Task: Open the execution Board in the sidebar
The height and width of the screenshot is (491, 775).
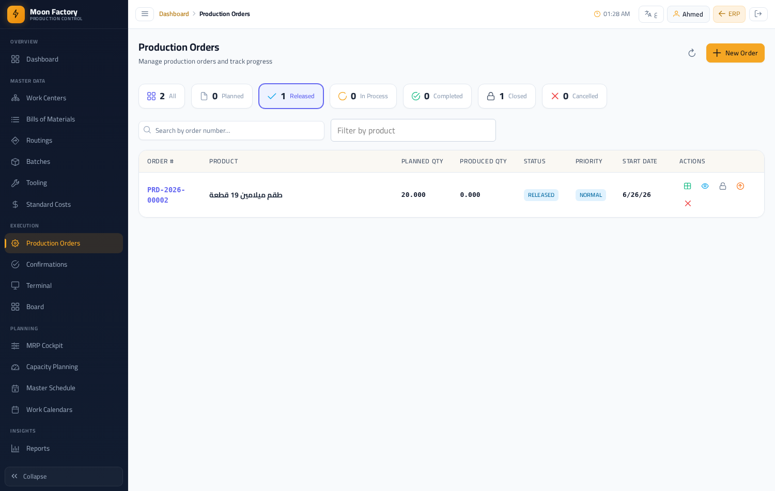Action: (64, 307)
